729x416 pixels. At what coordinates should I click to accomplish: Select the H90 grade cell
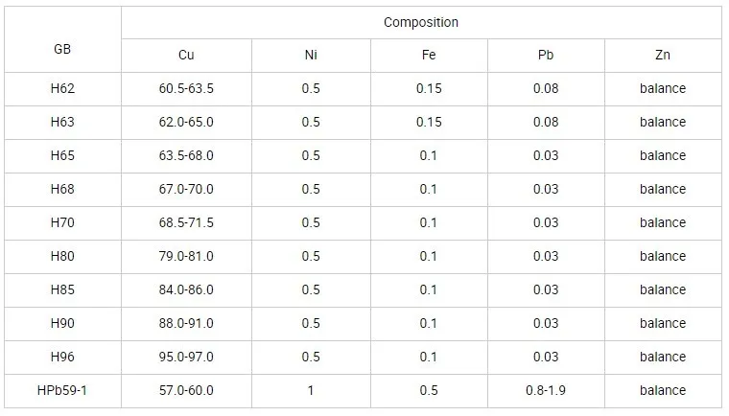(x=62, y=324)
